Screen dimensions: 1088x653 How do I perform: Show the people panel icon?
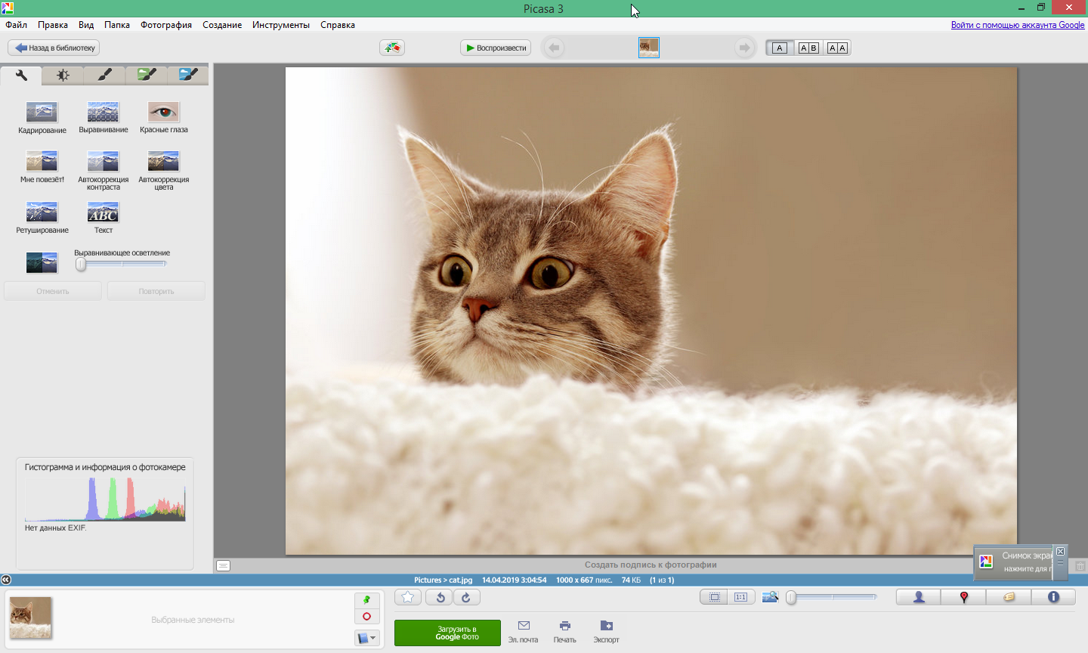[919, 597]
